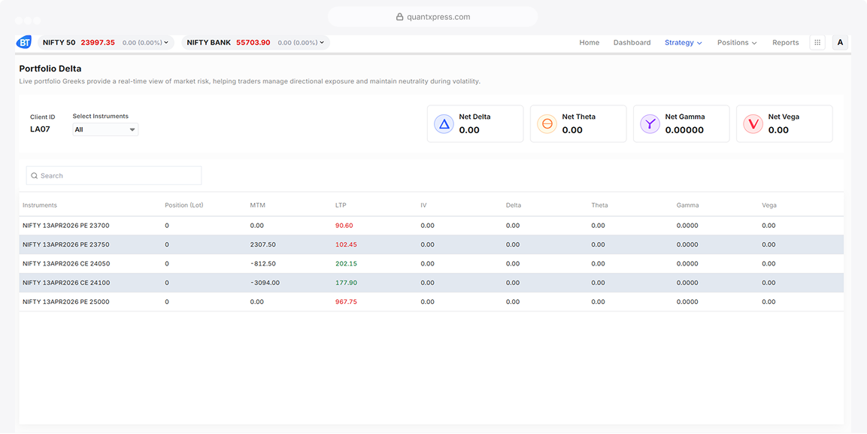Sort by the Instruments column header
Image resolution: width=867 pixels, height=434 pixels.
pos(40,205)
